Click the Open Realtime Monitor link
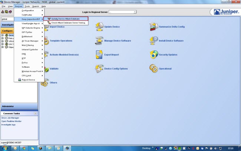The height and width of the screenshot is (151, 241). click(x=11, y=121)
